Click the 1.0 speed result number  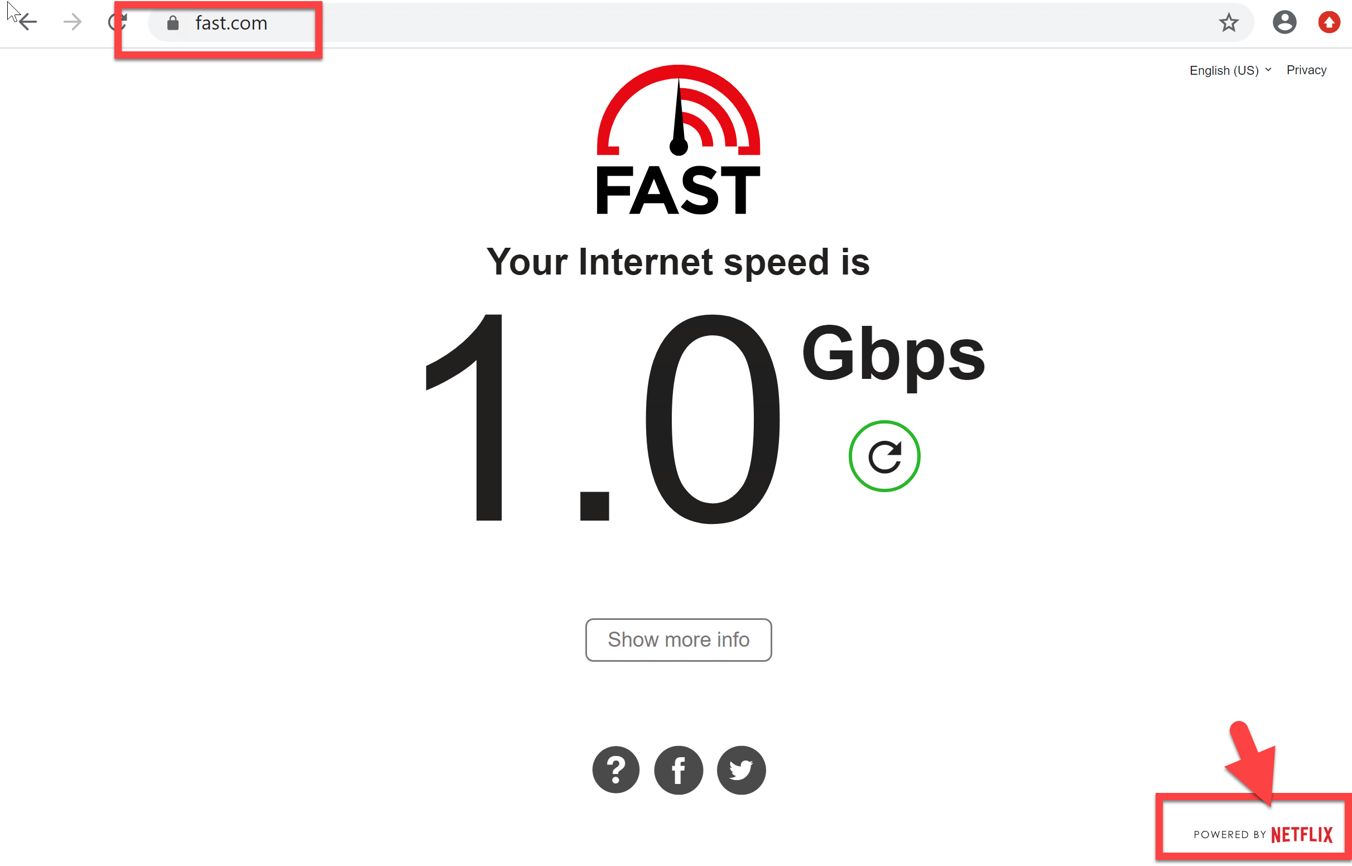click(x=603, y=418)
